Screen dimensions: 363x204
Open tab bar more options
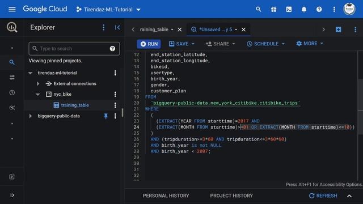(355, 29)
